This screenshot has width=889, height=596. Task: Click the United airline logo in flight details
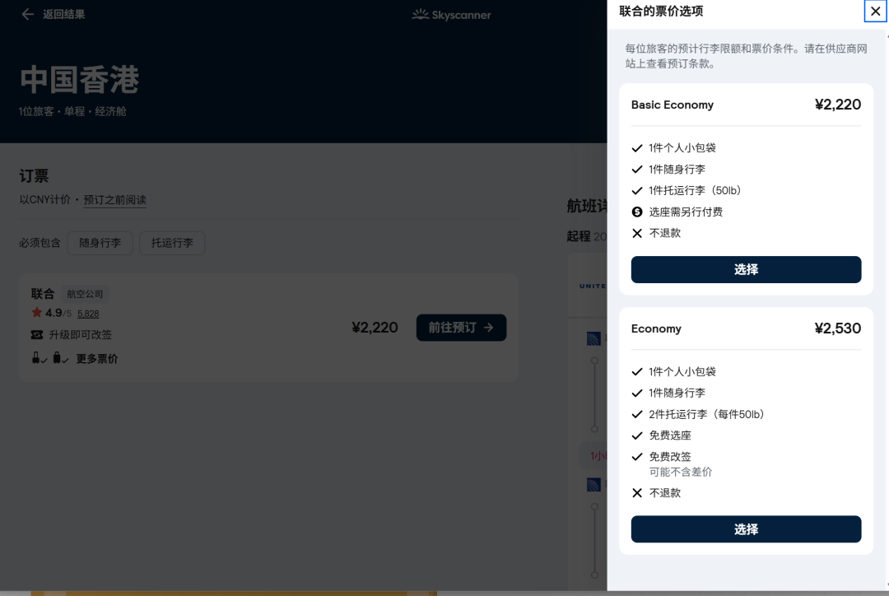pyautogui.click(x=593, y=286)
